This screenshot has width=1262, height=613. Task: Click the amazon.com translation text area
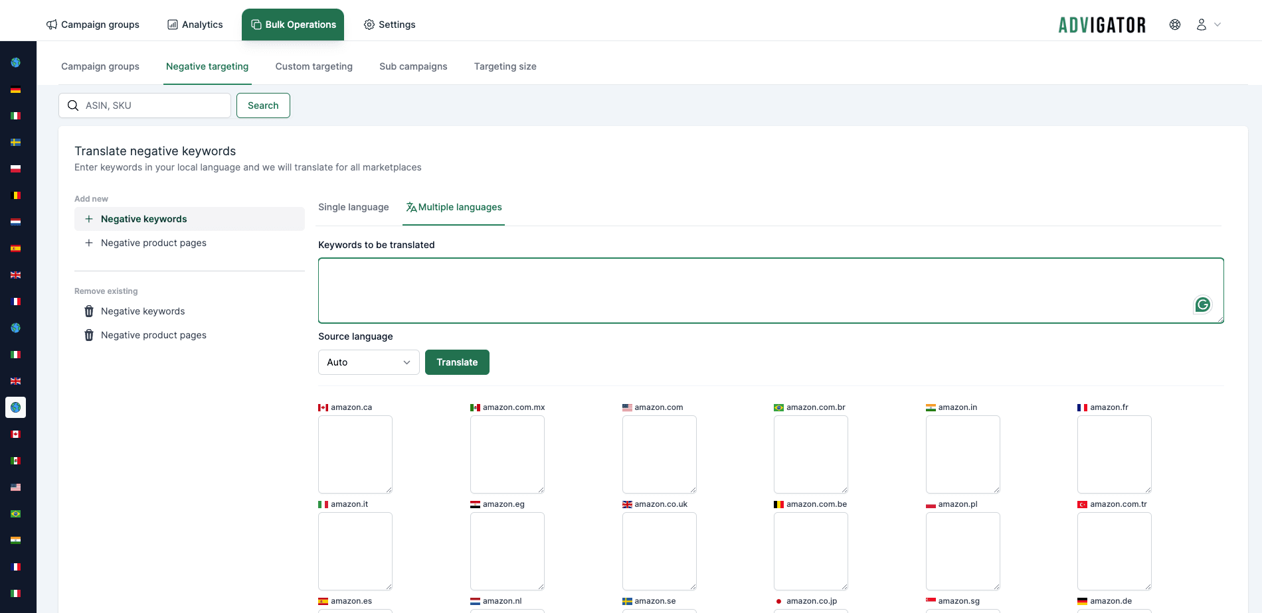pos(659,454)
